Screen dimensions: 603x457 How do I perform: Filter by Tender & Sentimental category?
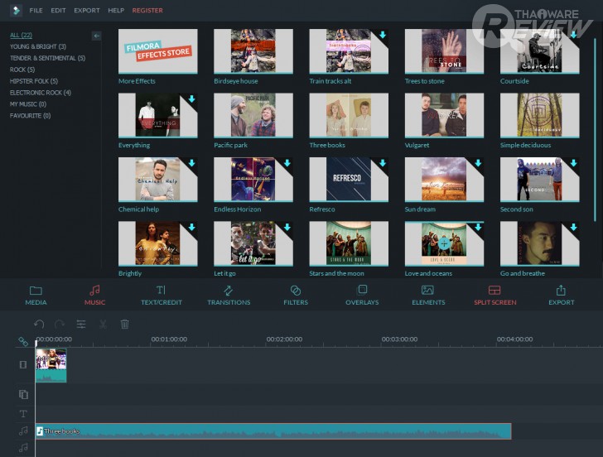(47, 58)
